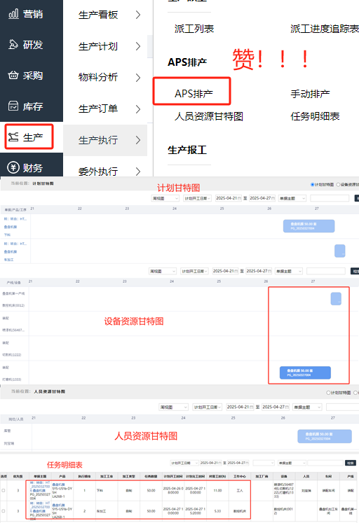Click the 所需工时(h) column header

(x=217, y=476)
